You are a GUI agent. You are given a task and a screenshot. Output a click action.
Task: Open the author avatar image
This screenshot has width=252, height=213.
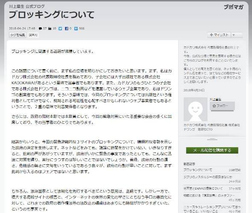pos(196,109)
